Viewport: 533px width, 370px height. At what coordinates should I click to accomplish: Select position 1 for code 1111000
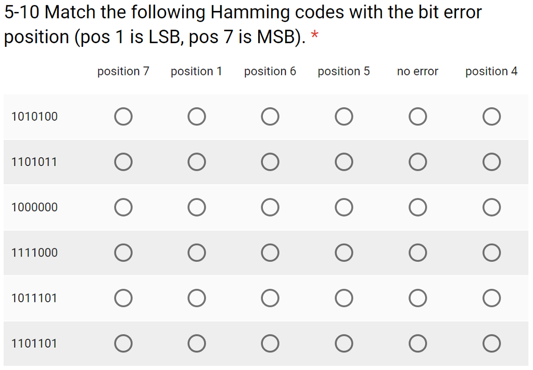(196, 252)
